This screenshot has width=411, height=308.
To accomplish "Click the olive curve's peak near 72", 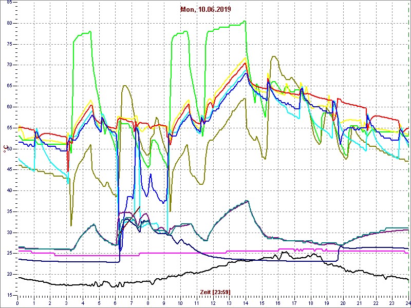I will (x=274, y=56).
